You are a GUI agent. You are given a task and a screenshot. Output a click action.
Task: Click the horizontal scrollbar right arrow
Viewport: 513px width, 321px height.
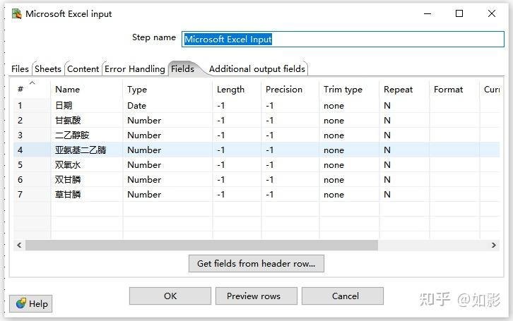494,246
